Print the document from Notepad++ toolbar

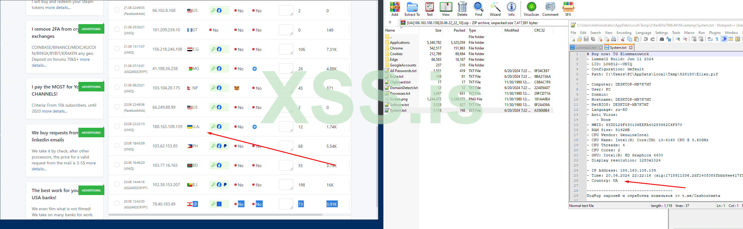614,39
